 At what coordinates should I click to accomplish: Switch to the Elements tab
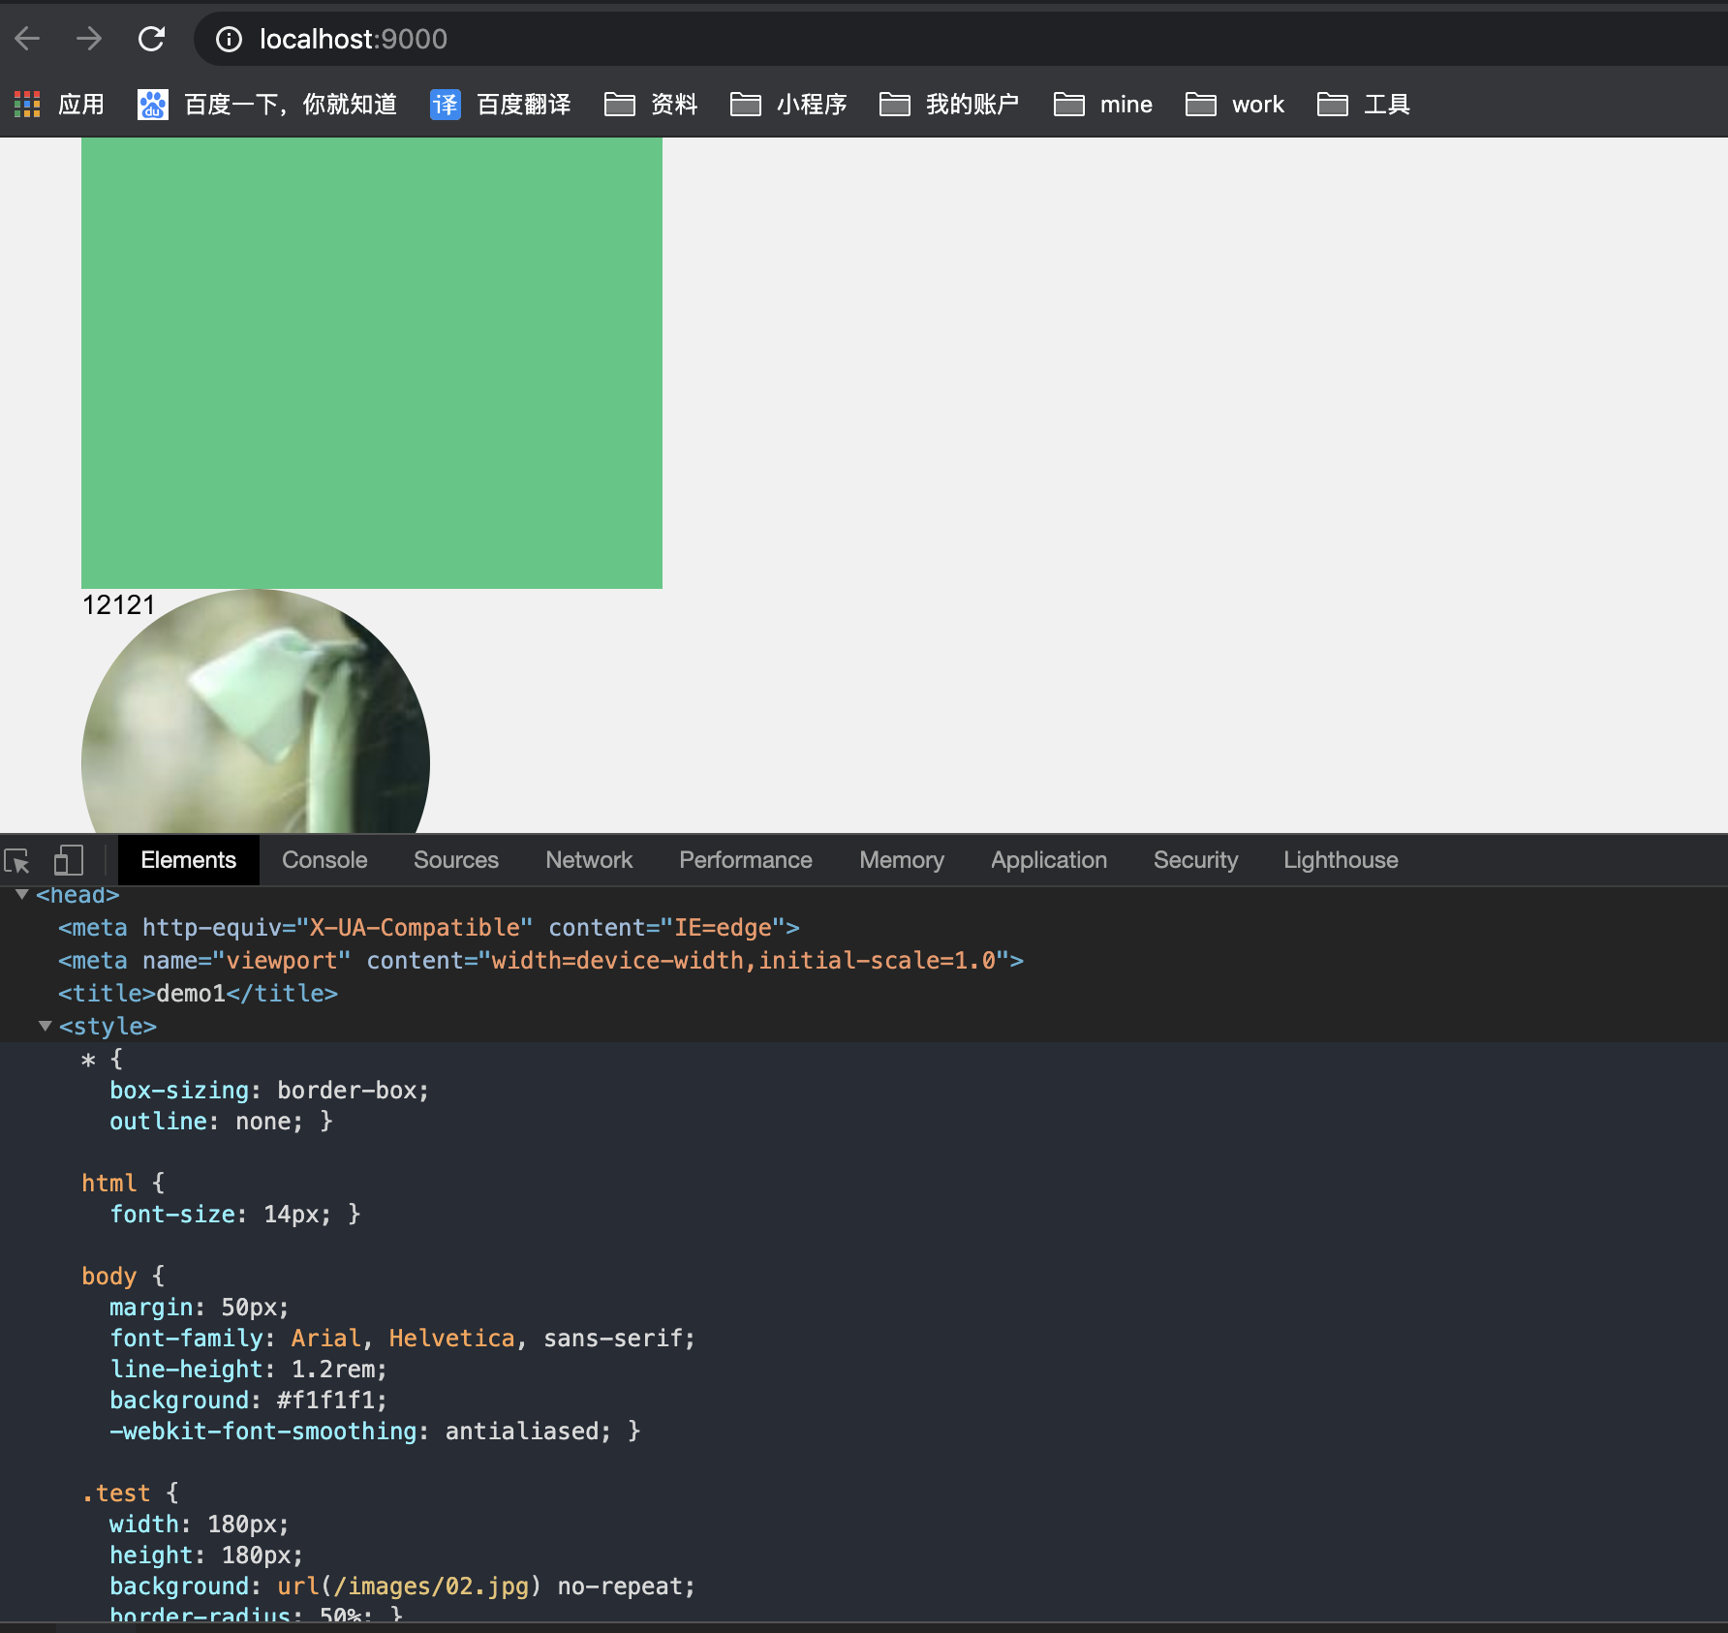coord(189,860)
